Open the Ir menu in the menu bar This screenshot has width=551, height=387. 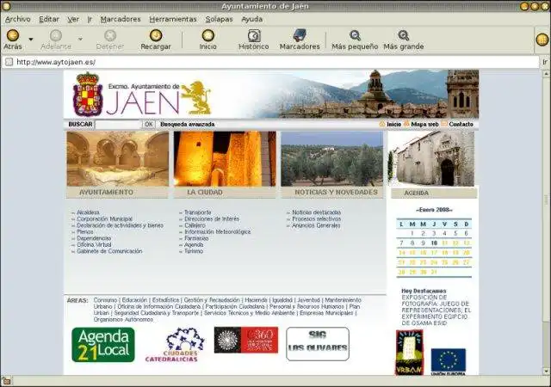pyautogui.click(x=90, y=19)
